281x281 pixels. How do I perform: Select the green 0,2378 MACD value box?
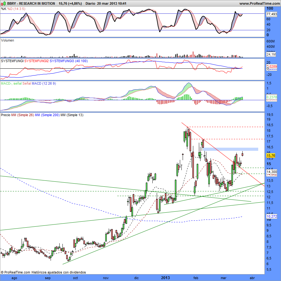[x=272, y=97]
